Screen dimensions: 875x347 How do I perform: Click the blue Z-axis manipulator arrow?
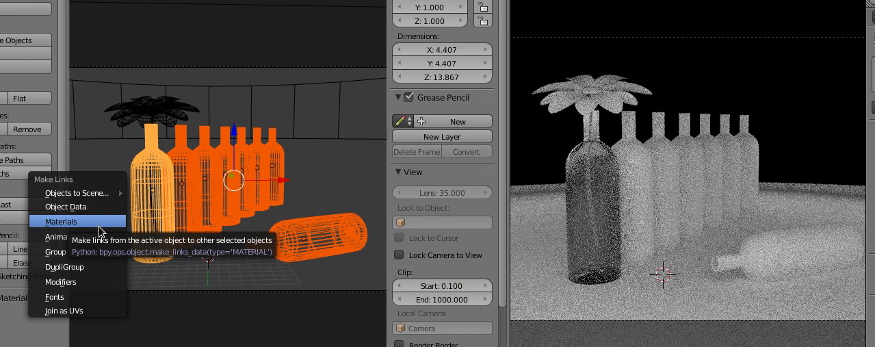coord(234,131)
